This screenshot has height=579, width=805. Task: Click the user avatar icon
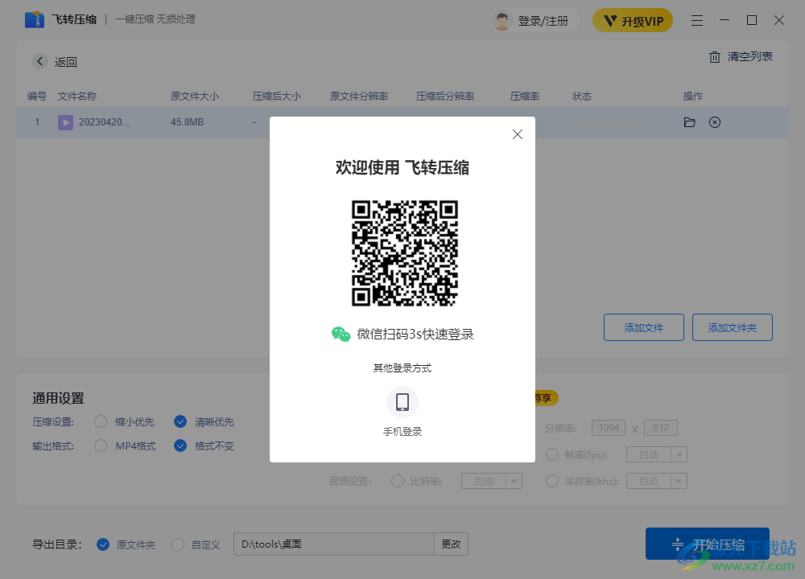point(502,21)
